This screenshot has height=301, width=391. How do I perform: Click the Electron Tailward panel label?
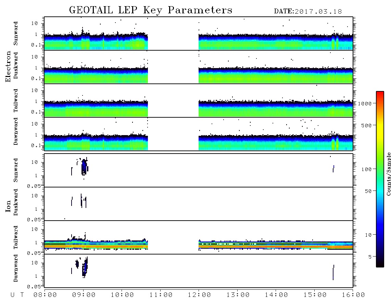pos(16,100)
